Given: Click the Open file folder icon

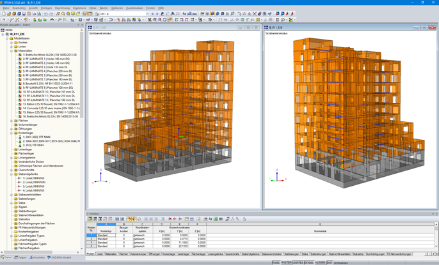Looking at the screenshot, I should click(9, 13).
